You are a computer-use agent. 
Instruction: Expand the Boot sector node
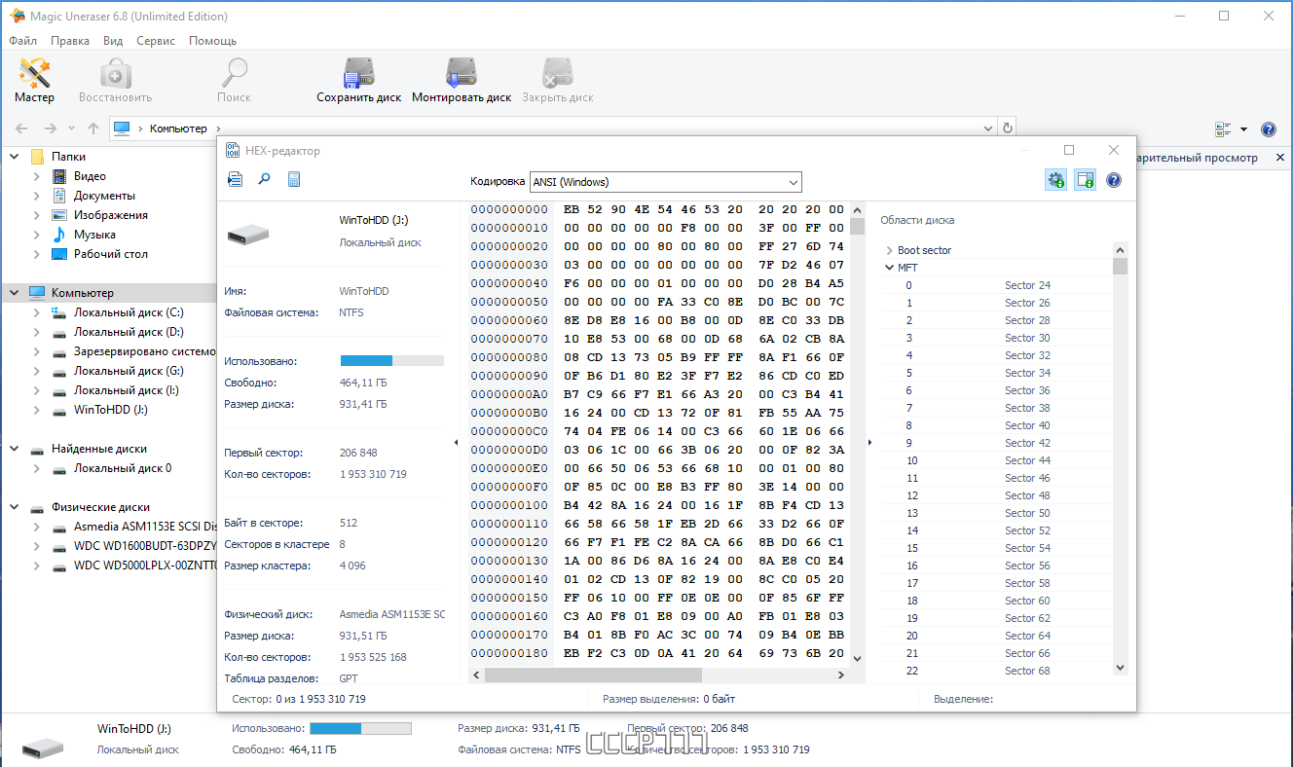889,250
